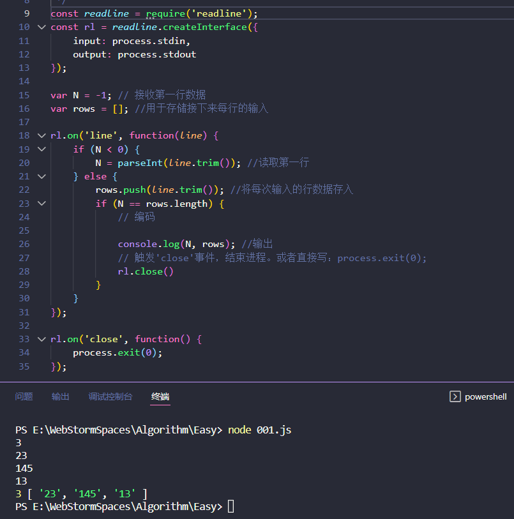Select the active 终端 (Terminal) tab
514x519 pixels.
[x=160, y=396]
